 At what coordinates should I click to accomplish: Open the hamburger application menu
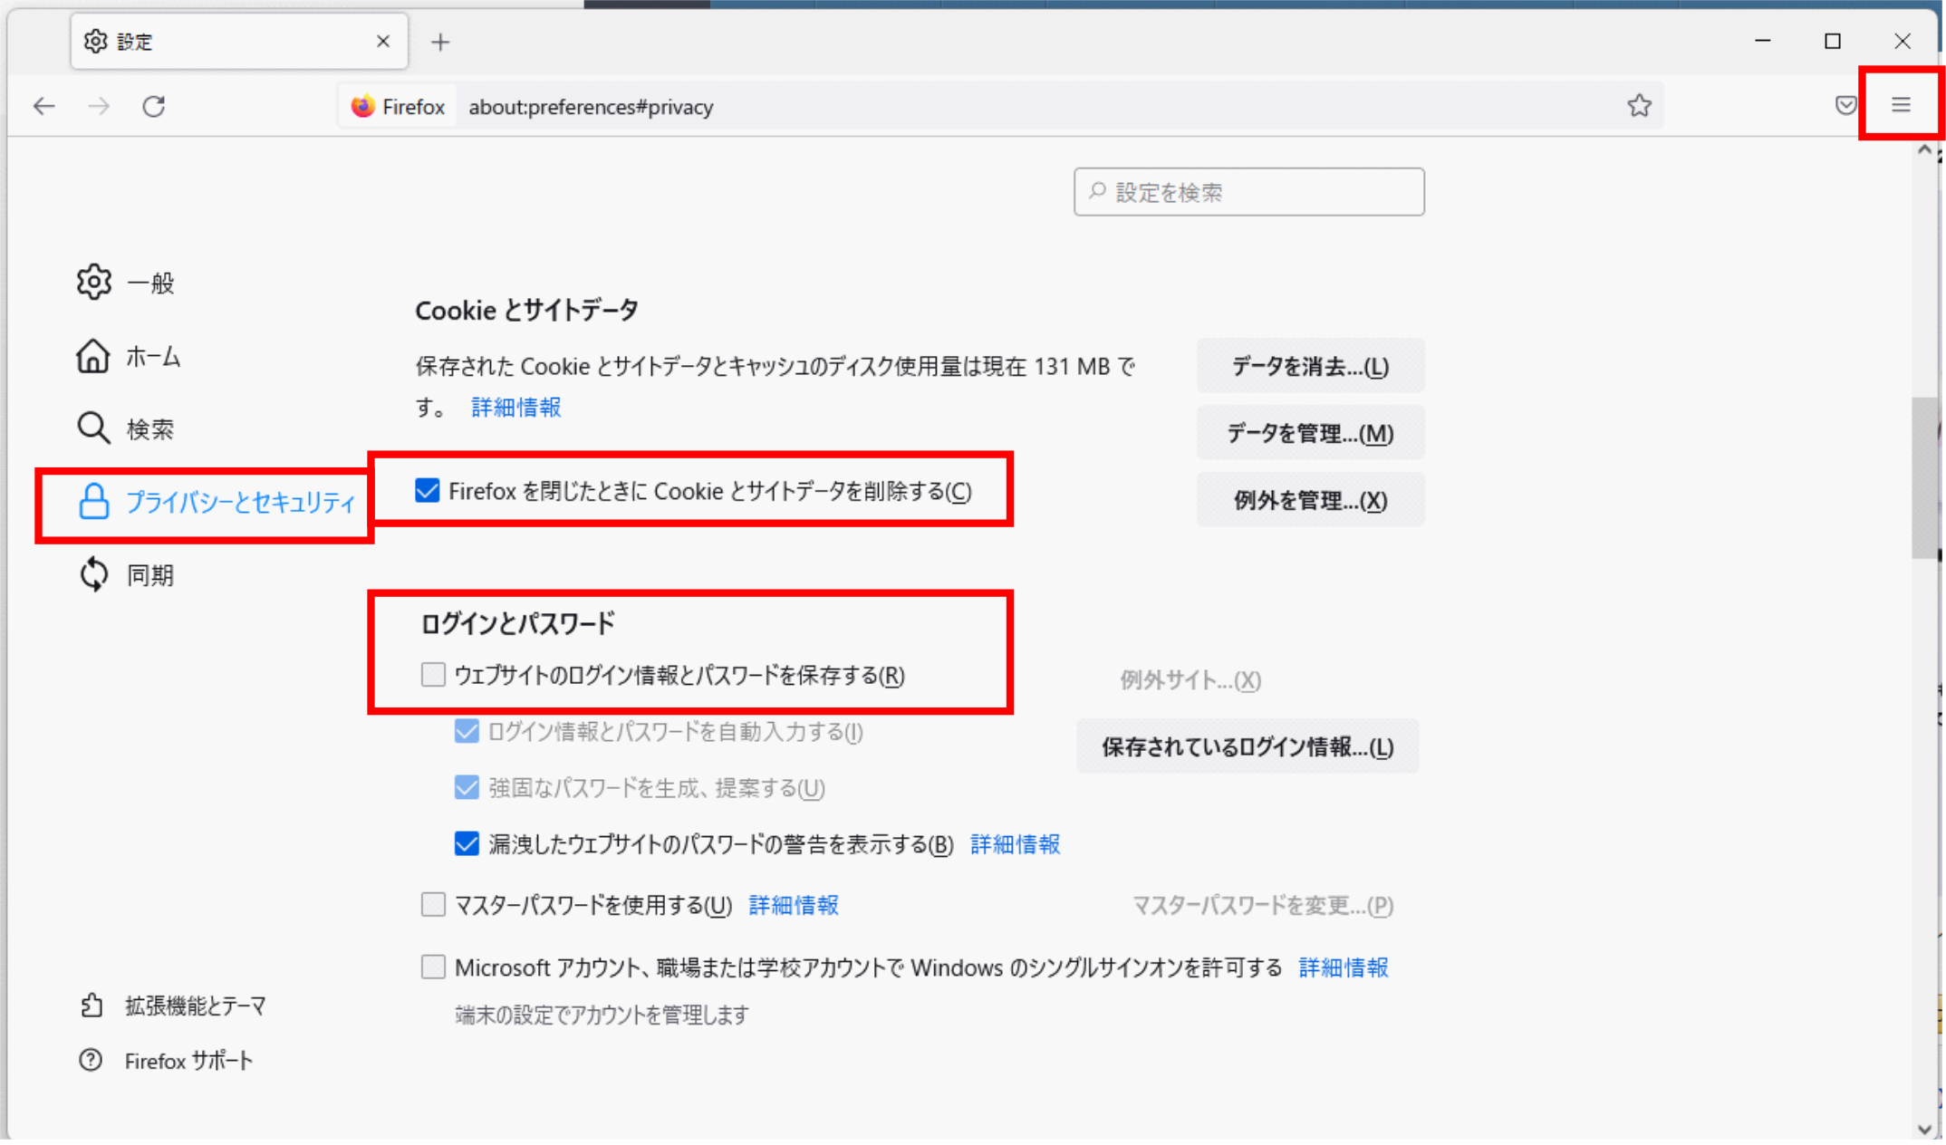1901,105
